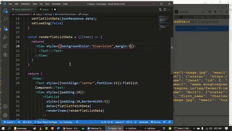Screen dimensions: 232x131
Task: Open the Extensions view
Action: (x=5, y=46)
